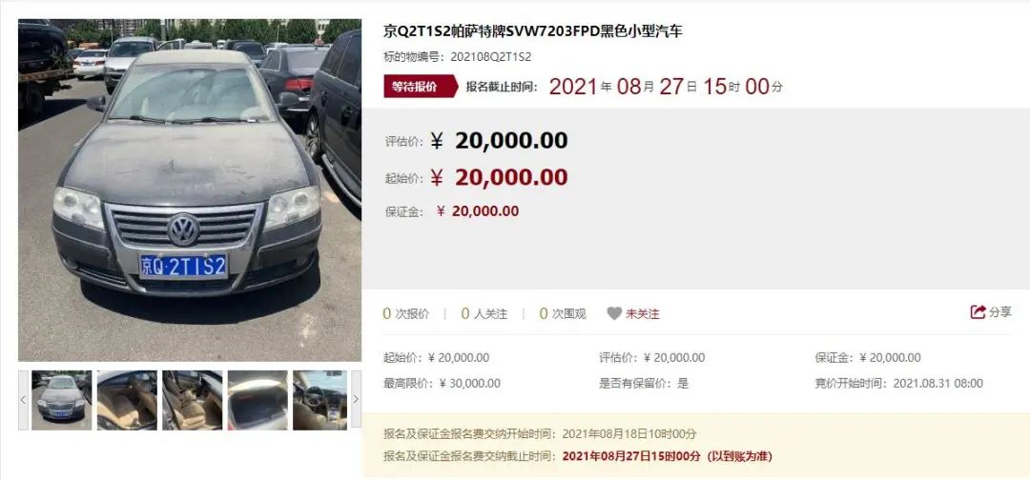Click the 等待报价 status tag
Image resolution: width=1030 pixels, height=480 pixels.
tap(420, 87)
